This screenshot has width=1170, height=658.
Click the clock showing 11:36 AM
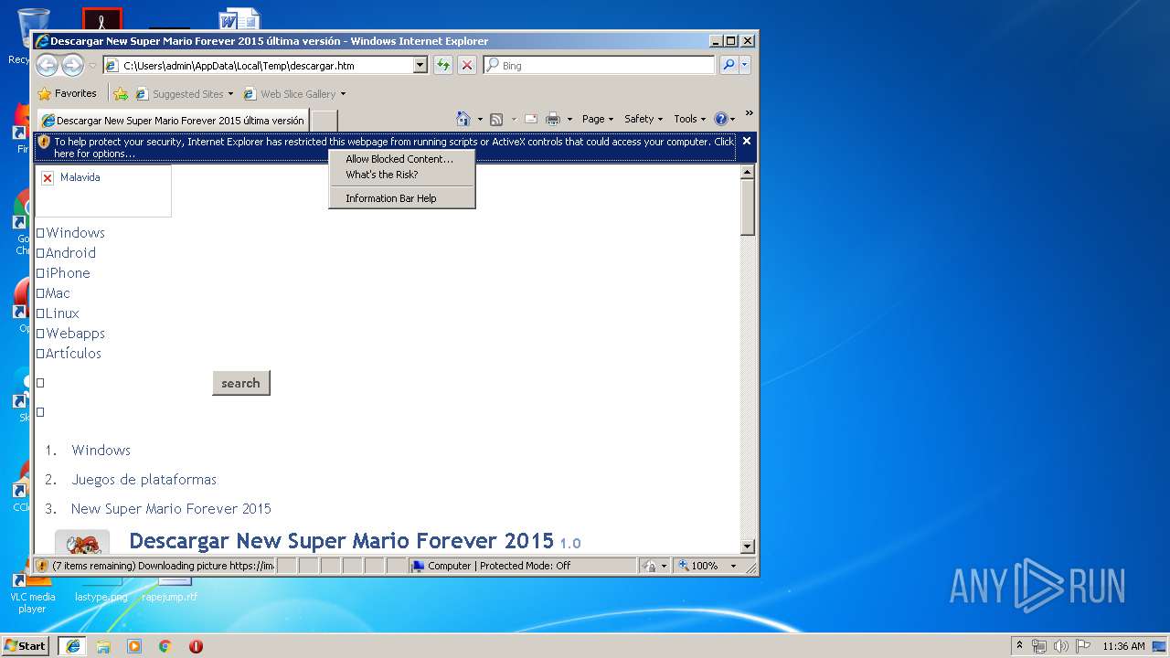pos(1123,646)
